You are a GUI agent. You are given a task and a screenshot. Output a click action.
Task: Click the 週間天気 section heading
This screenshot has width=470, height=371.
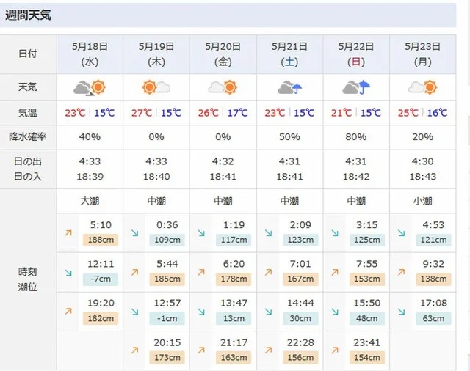28,15
